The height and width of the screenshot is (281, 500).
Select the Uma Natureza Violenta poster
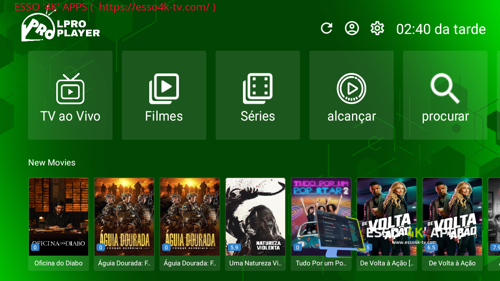coord(255,217)
